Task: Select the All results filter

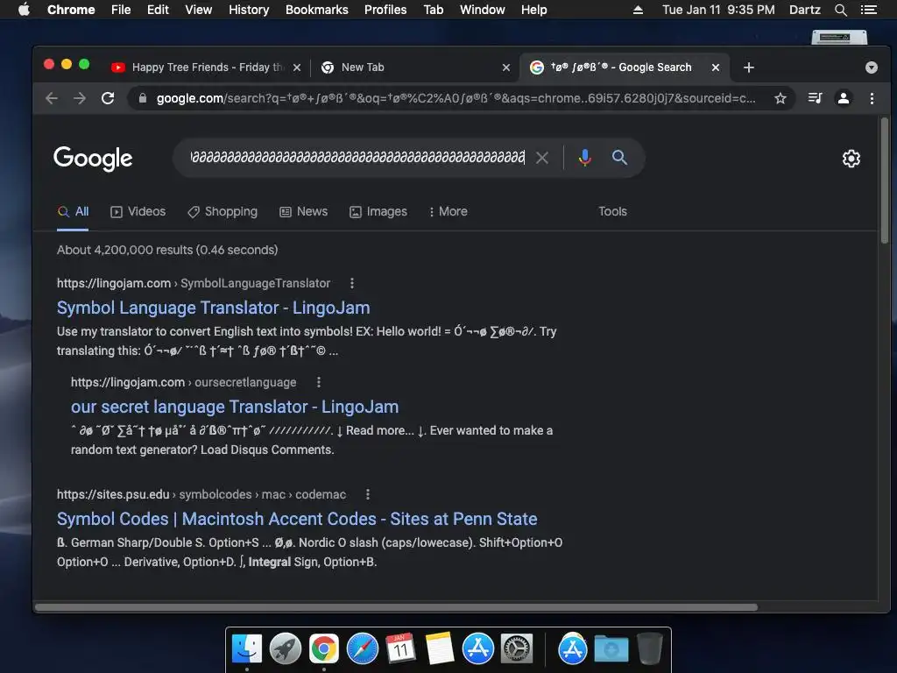Action: tap(74, 212)
